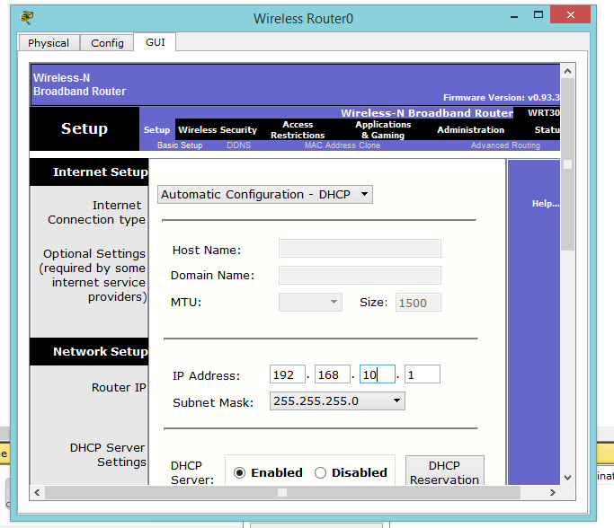Switch to the Config tab
Viewport: 614px width, 528px height.
pyautogui.click(x=107, y=42)
